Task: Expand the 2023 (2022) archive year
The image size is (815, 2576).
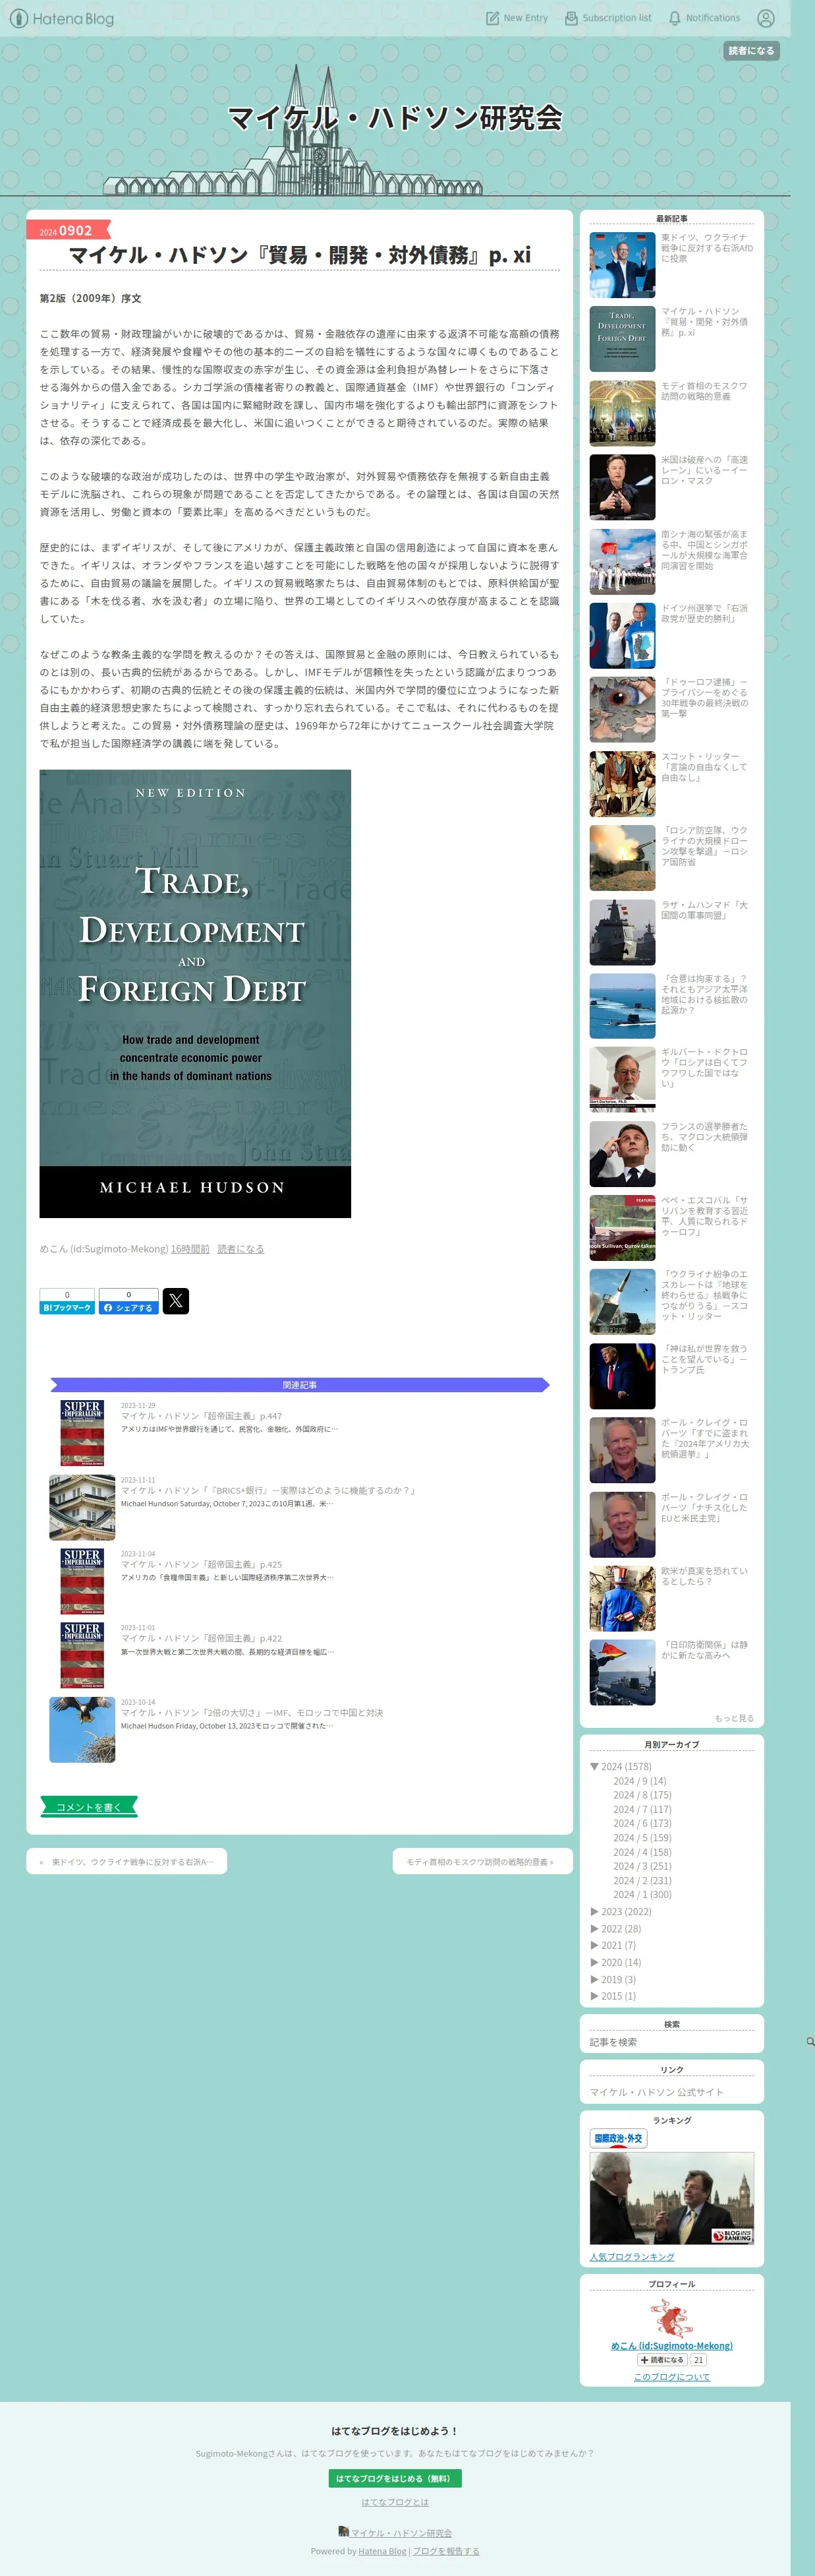Action: click(x=594, y=1911)
